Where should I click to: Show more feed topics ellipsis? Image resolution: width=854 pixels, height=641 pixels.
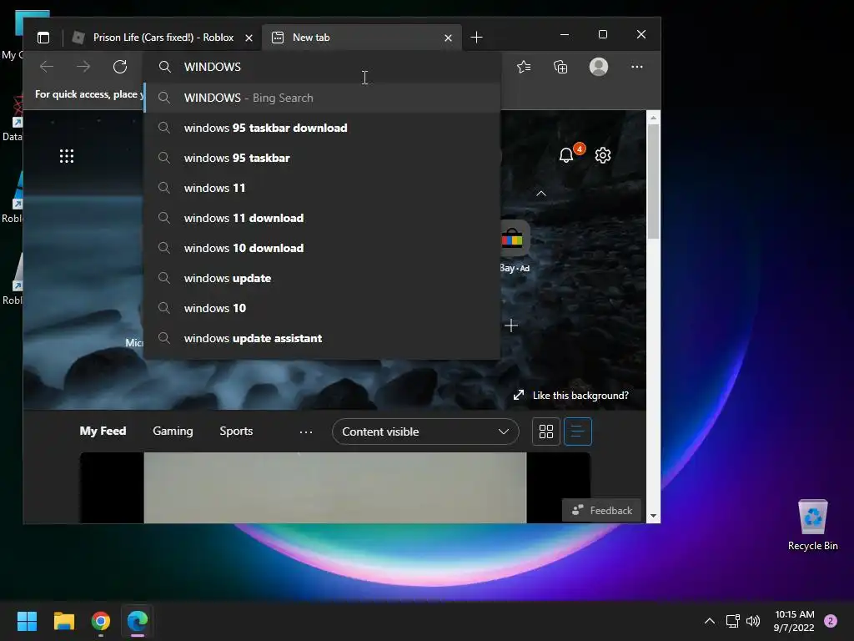[306, 432]
